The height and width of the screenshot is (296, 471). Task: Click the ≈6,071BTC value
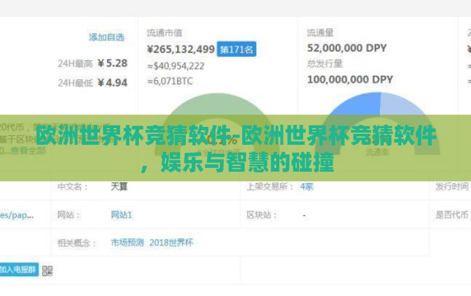click(170, 81)
